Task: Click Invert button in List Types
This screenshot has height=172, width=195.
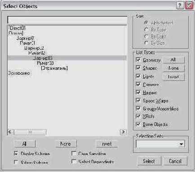Action: (173, 77)
